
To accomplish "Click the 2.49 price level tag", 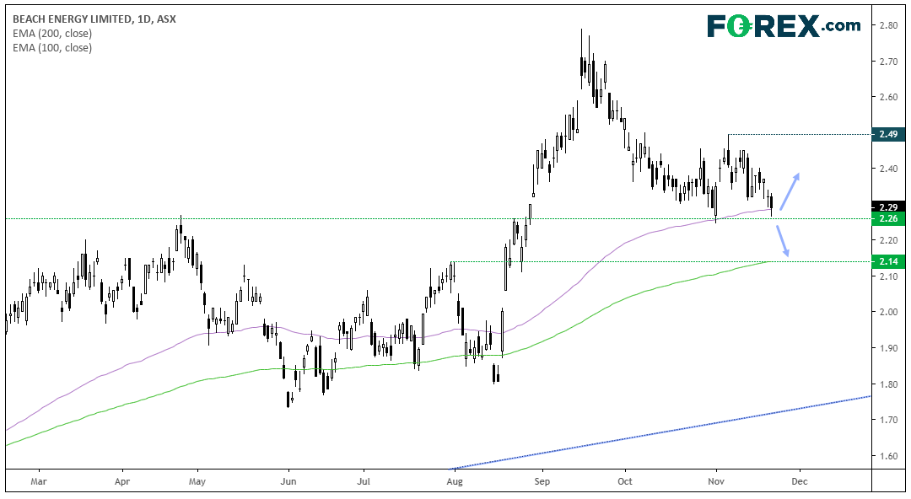I will pyautogui.click(x=888, y=134).
